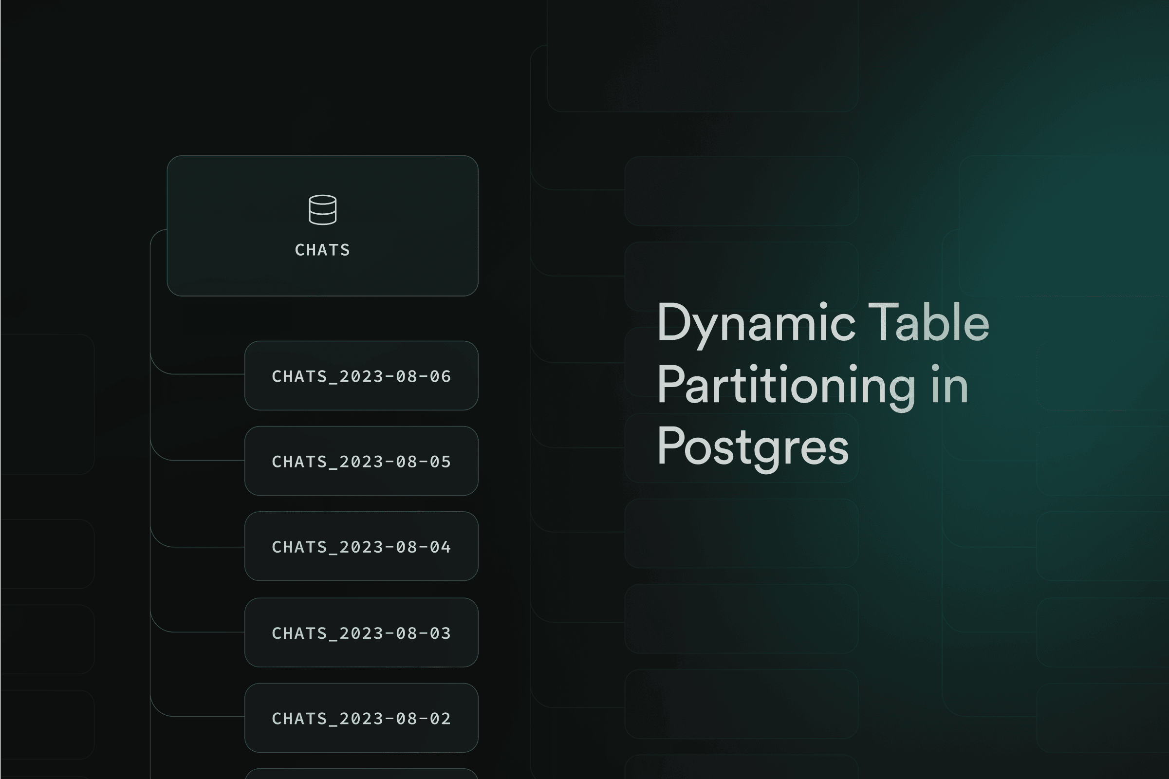Click the database cylinder icon above CHATS
This screenshot has height=779, width=1169.
point(322,210)
